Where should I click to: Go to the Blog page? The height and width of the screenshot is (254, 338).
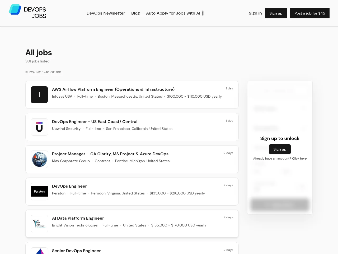(x=135, y=13)
